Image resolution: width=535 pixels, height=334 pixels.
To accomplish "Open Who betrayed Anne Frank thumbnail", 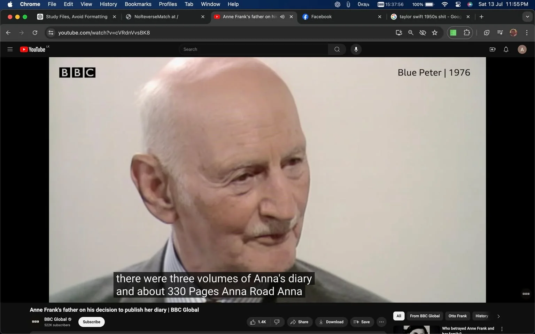I will click(416, 330).
